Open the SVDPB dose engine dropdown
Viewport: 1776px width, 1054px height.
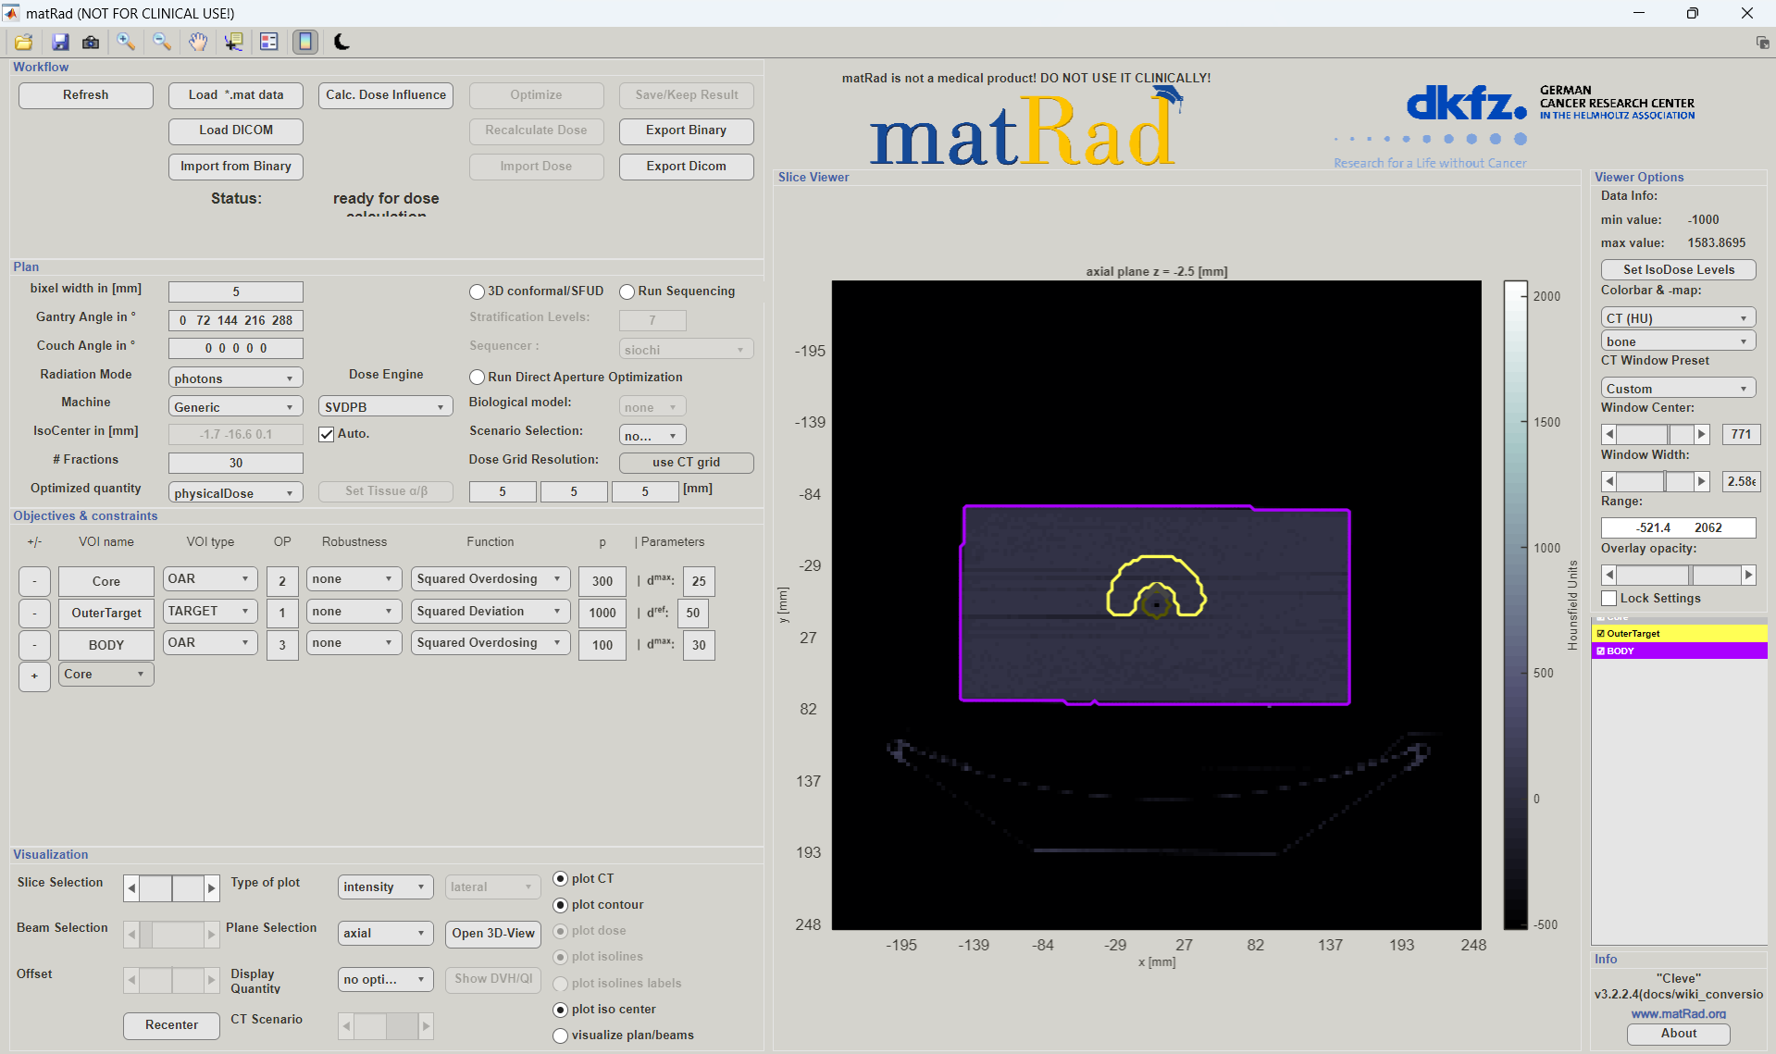coord(385,407)
